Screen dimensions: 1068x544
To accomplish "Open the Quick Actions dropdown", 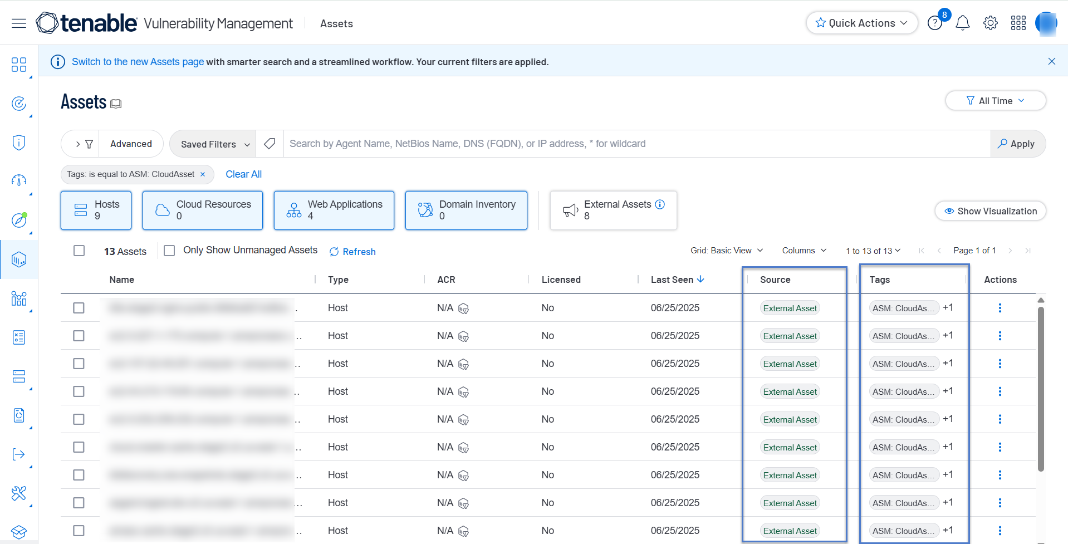I will [x=861, y=23].
